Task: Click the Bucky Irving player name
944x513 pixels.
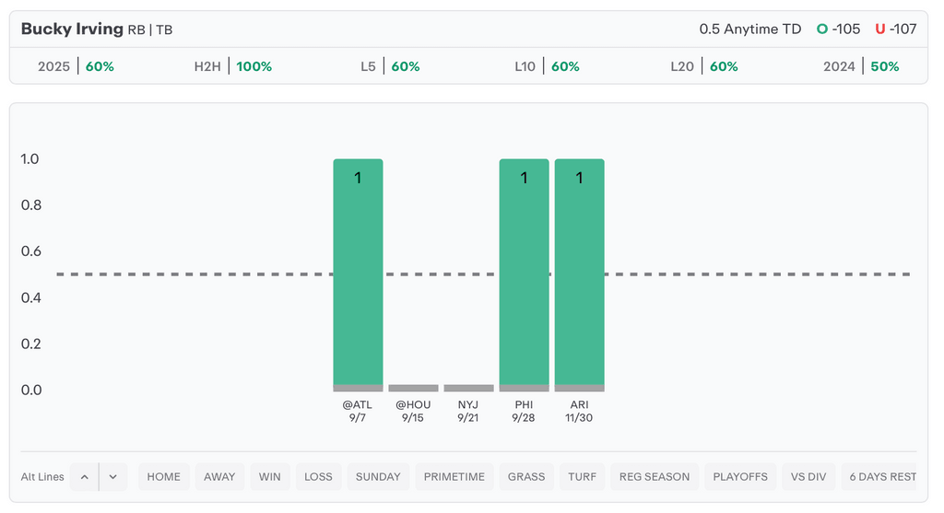Action: [x=72, y=29]
